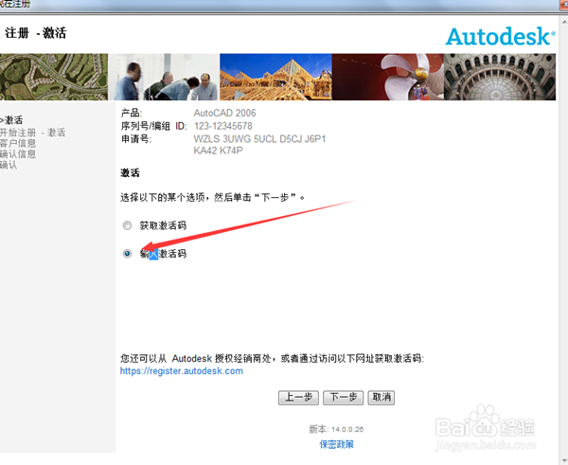
Task: Select the 输入激活码 radio button
Action: click(x=127, y=254)
